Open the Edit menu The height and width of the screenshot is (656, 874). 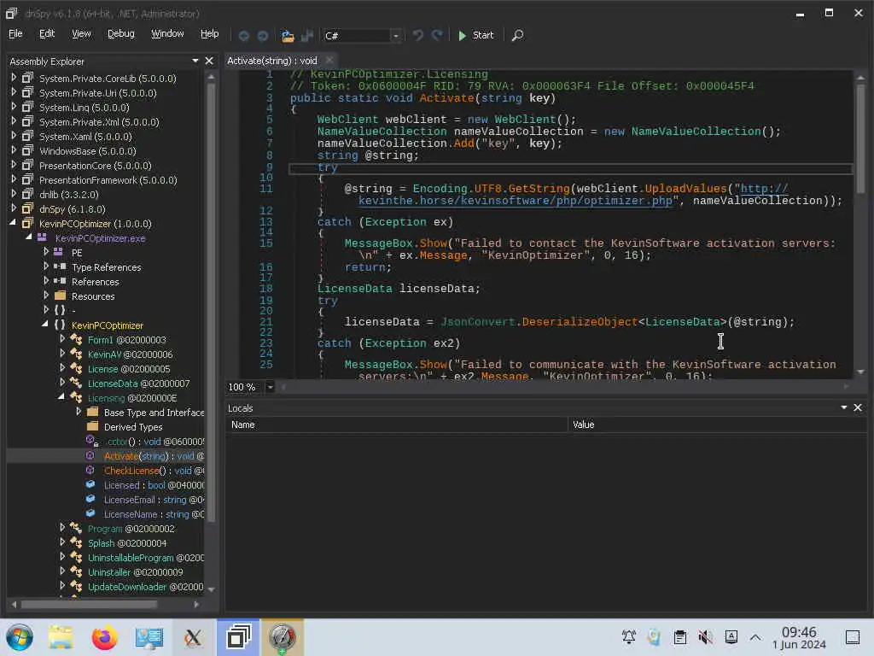click(x=47, y=33)
